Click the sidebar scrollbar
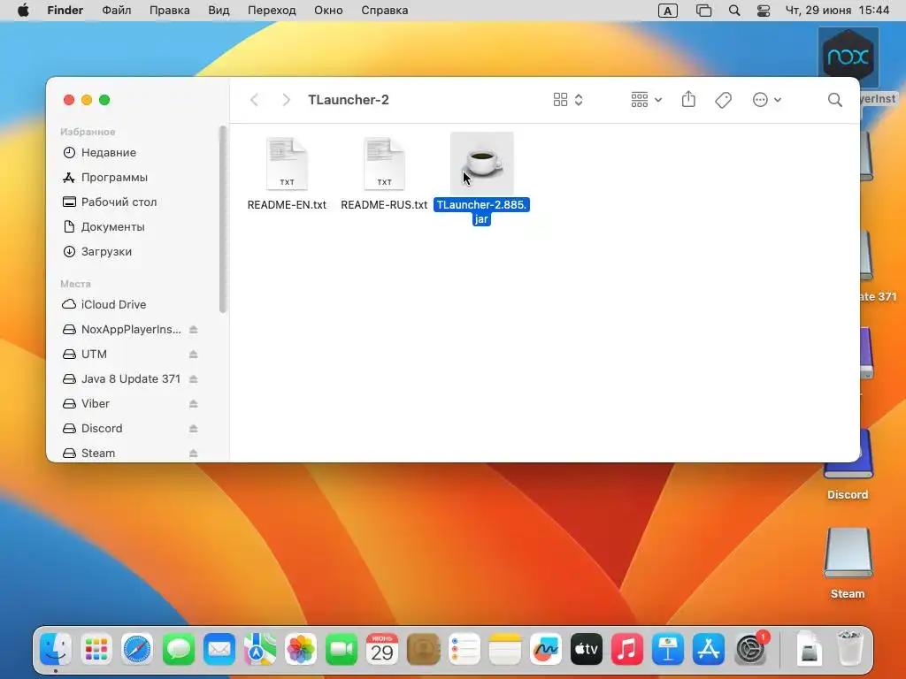 coord(222,219)
